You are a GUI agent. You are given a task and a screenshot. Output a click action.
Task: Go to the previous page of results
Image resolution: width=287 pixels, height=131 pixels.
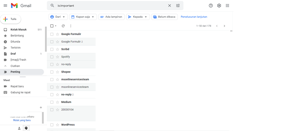click(217, 26)
